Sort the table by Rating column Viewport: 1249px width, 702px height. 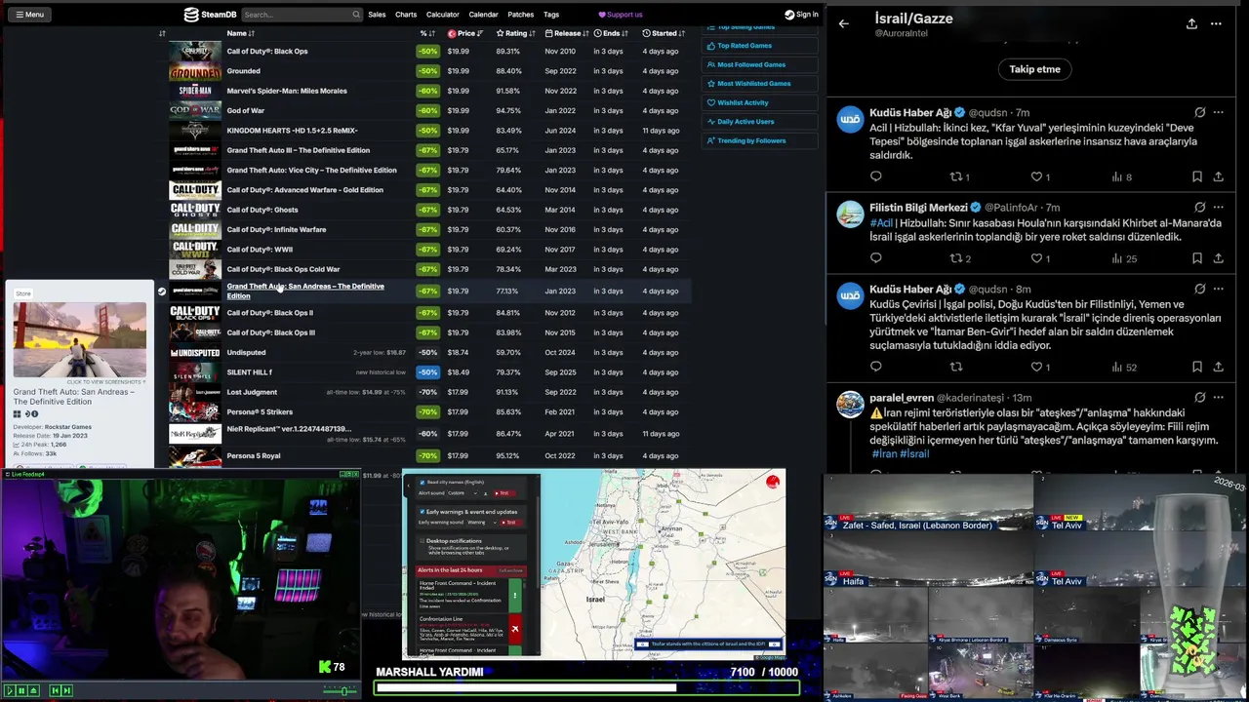pyautogui.click(x=515, y=33)
